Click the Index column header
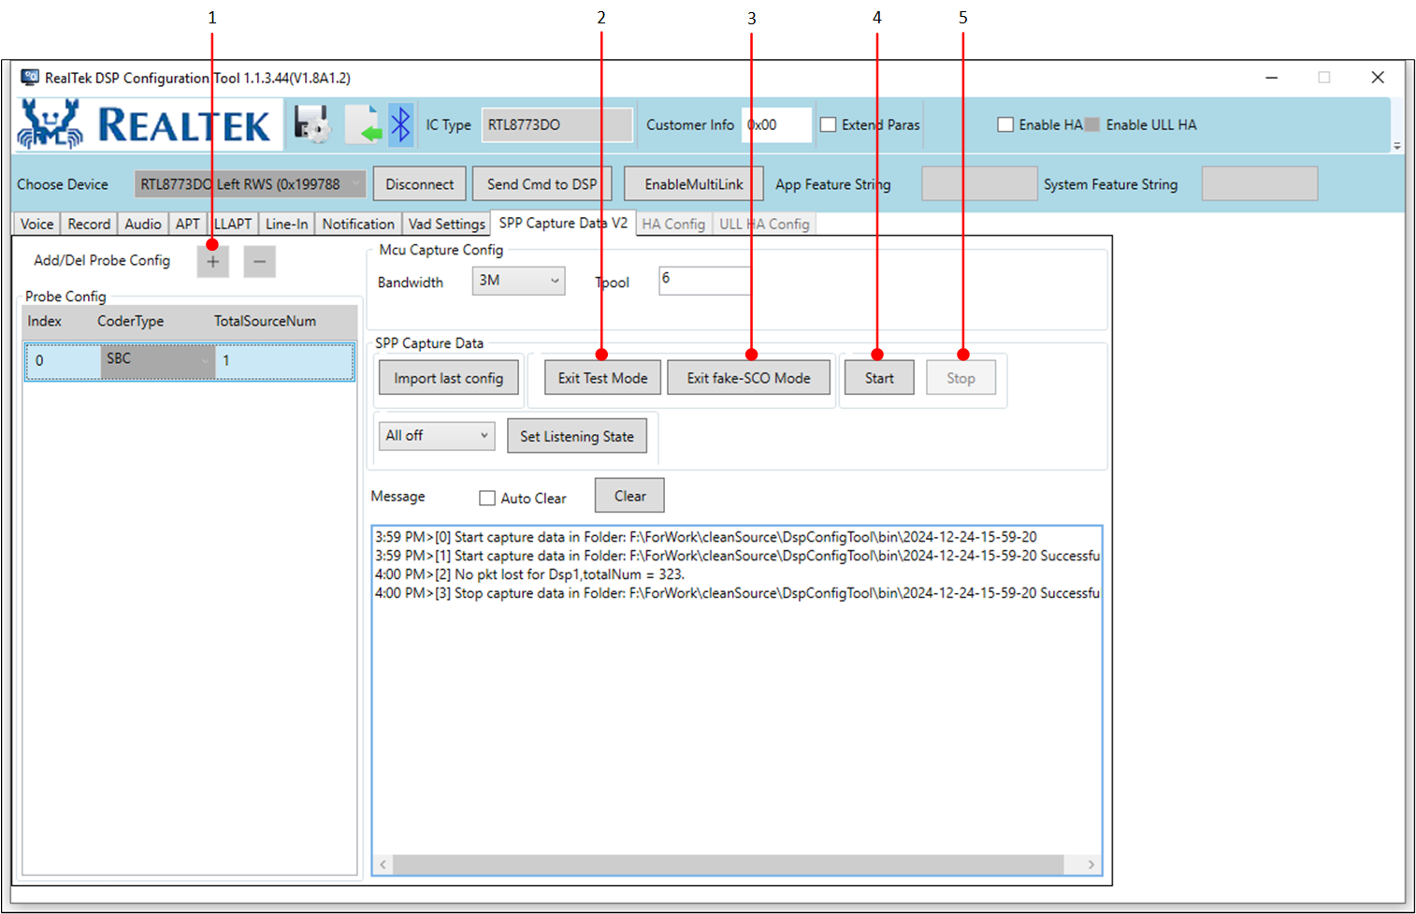 pyautogui.click(x=44, y=321)
